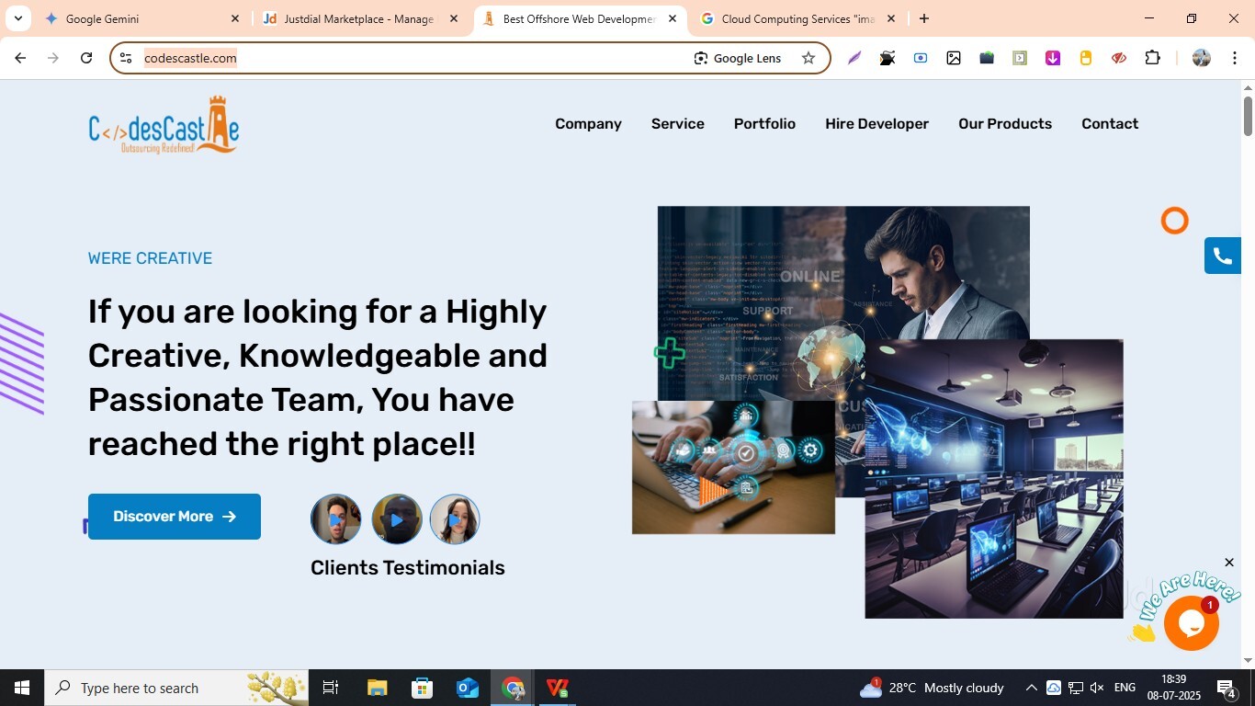1255x706 pixels.
Task: Dismiss the We Are Here chat popup
Action: click(1229, 563)
